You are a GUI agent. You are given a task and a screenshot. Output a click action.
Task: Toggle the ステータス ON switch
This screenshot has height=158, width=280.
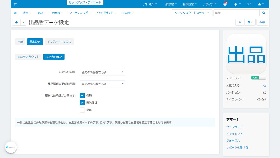(x=258, y=78)
